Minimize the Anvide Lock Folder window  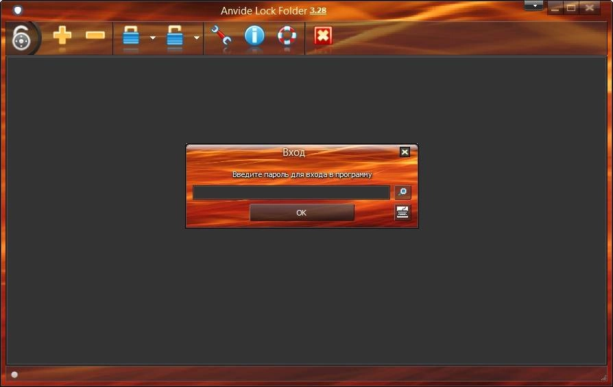tap(555, 8)
